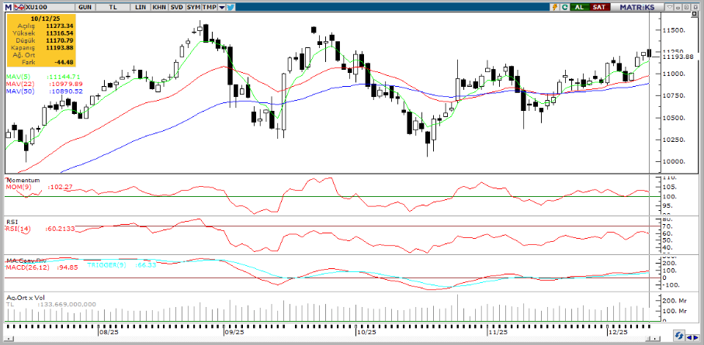Toggle the KHN option in toolbar
This screenshot has width=704, height=345.
(x=158, y=6)
